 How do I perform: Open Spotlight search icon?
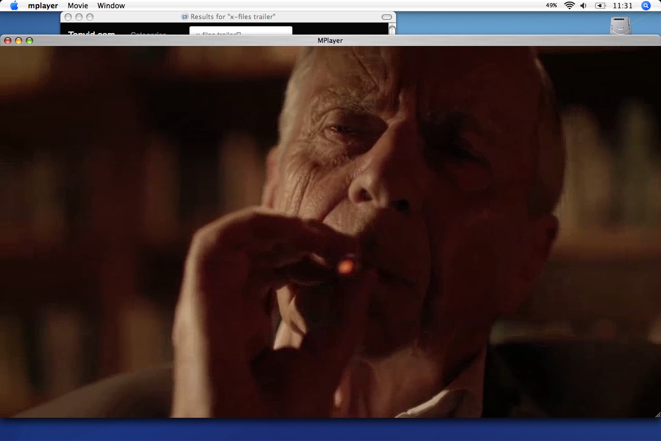tap(646, 6)
